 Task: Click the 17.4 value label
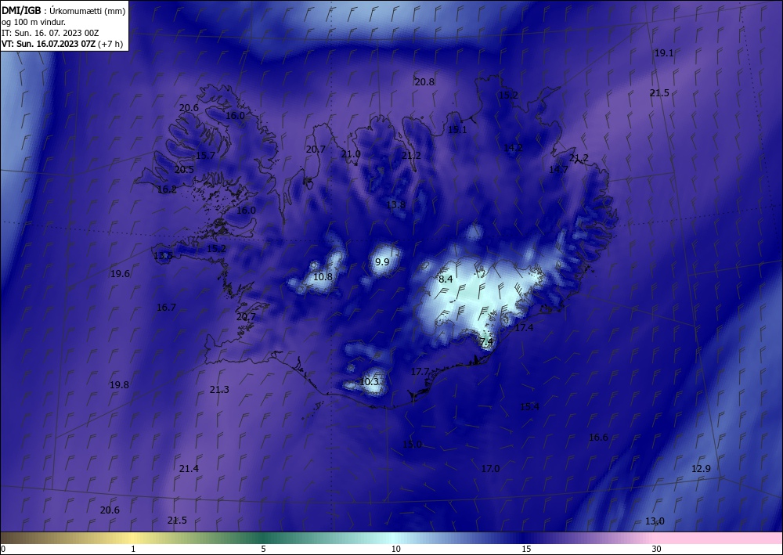[524, 328]
